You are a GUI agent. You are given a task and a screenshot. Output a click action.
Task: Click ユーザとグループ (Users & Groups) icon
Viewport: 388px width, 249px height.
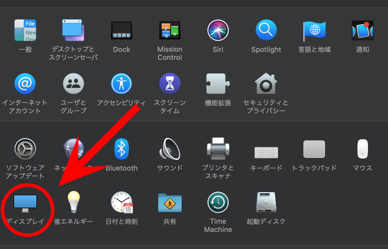73,84
